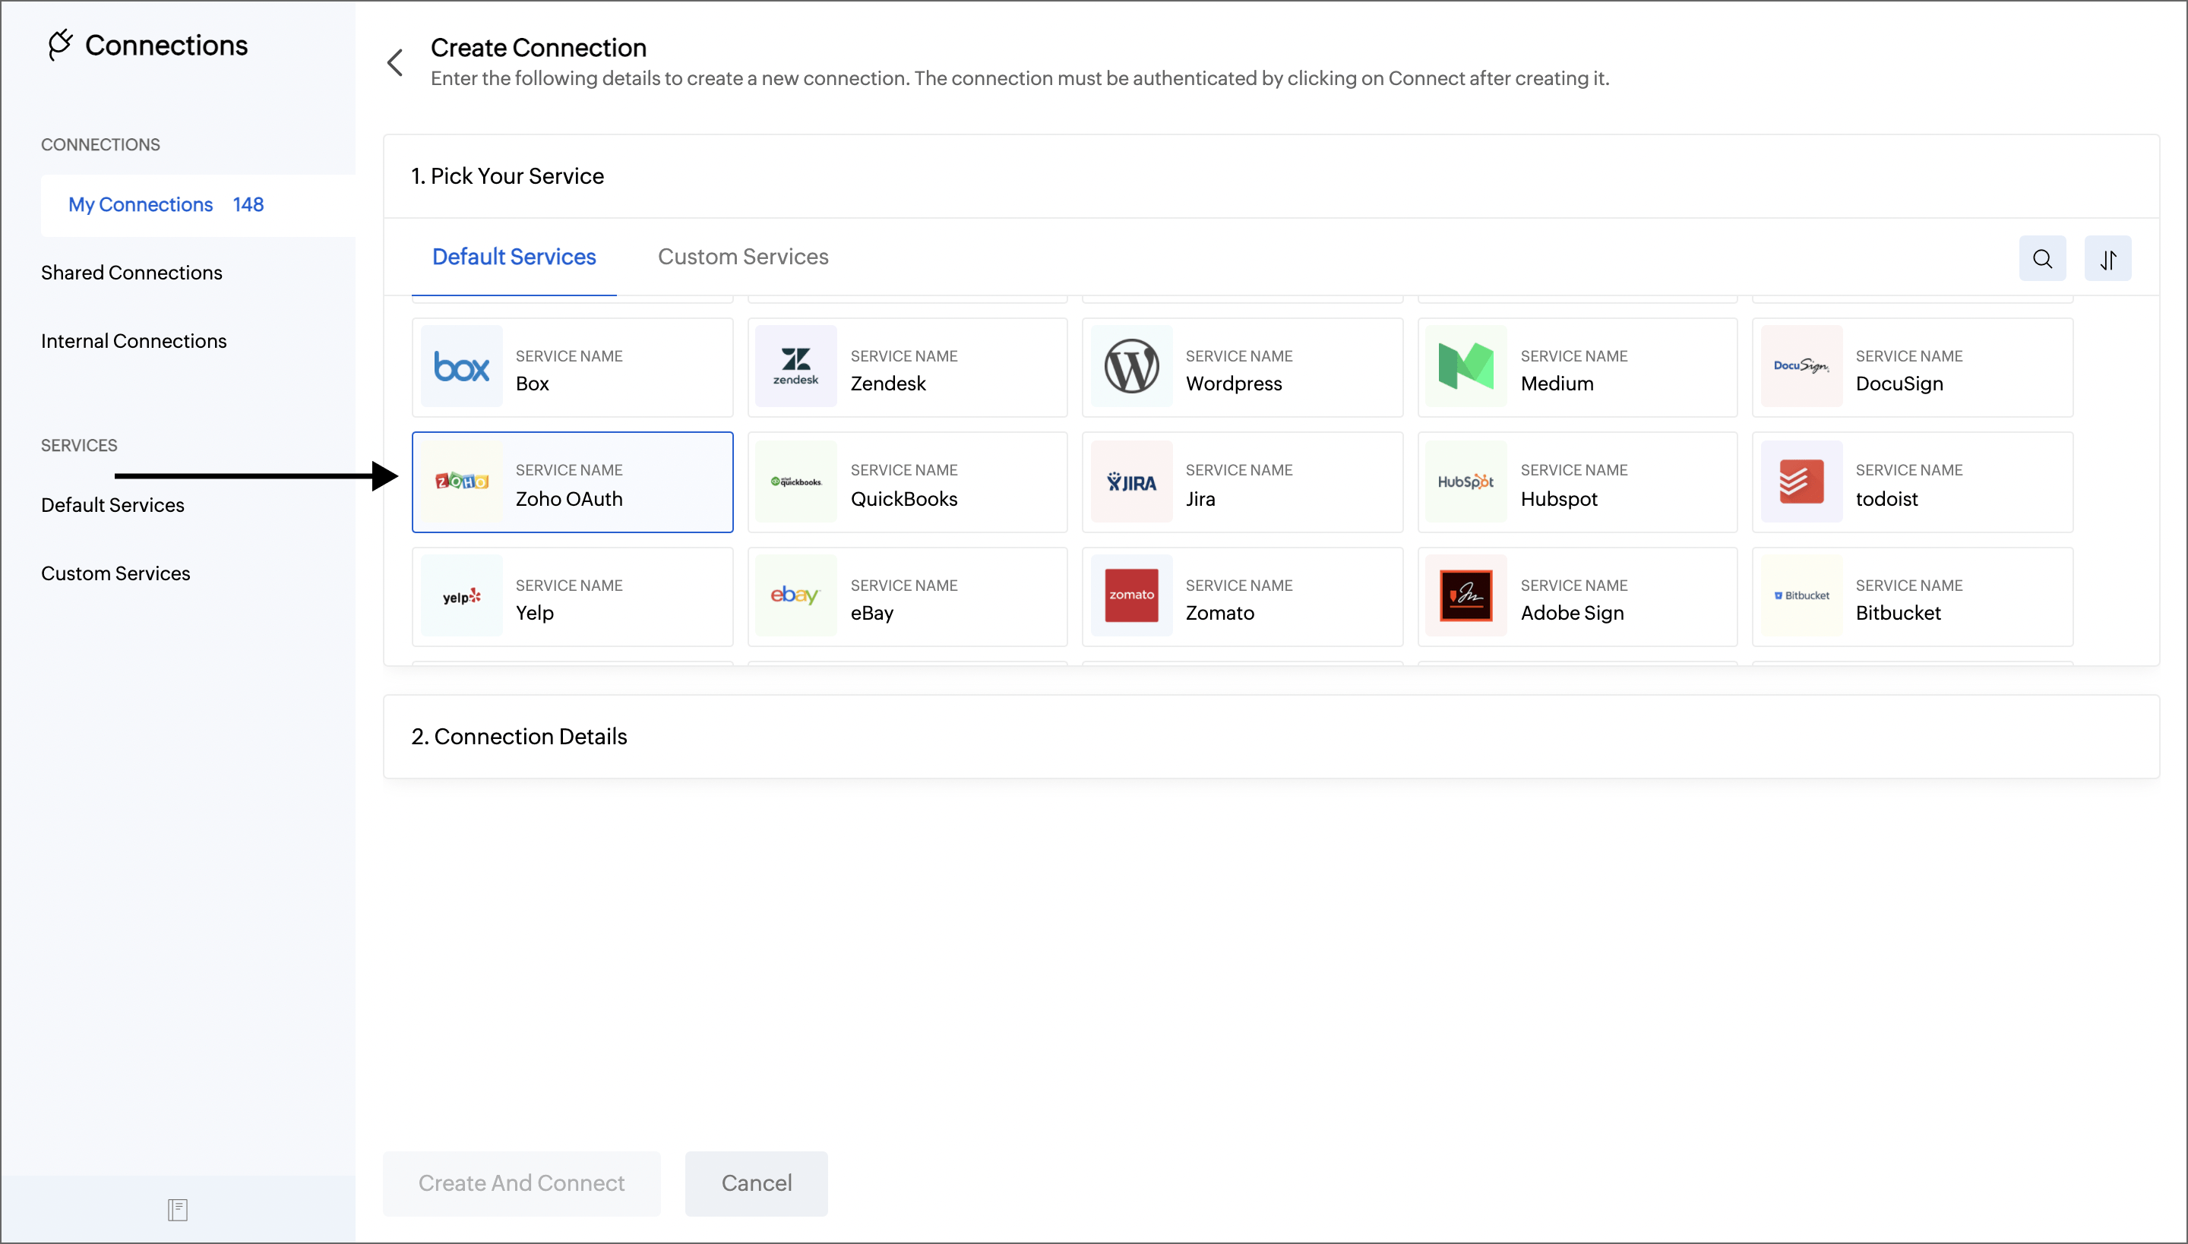Image resolution: width=2188 pixels, height=1244 pixels.
Task: Select the Hubspot service
Action: (1577, 481)
